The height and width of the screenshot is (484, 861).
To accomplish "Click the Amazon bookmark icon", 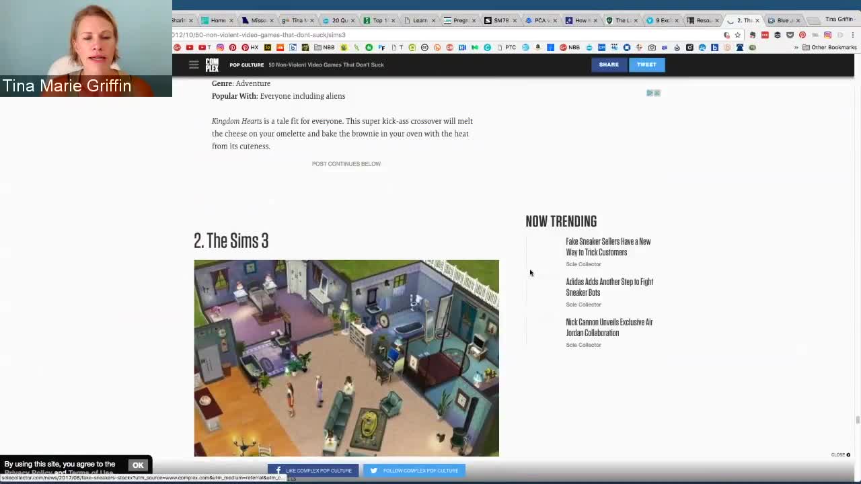I will (x=537, y=47).
